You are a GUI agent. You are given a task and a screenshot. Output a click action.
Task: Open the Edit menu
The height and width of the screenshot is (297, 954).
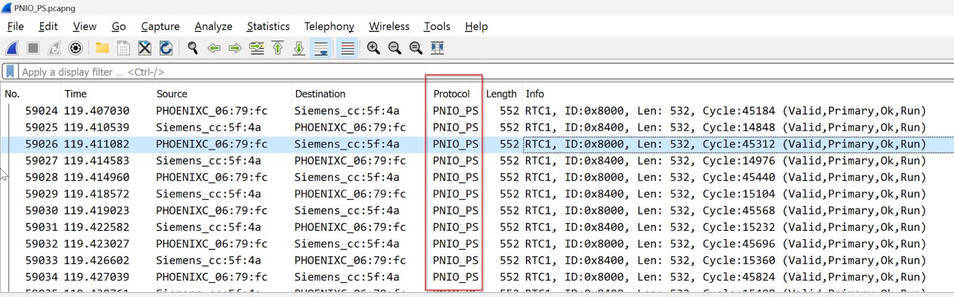pyautogui.click(x=48, y=26)
